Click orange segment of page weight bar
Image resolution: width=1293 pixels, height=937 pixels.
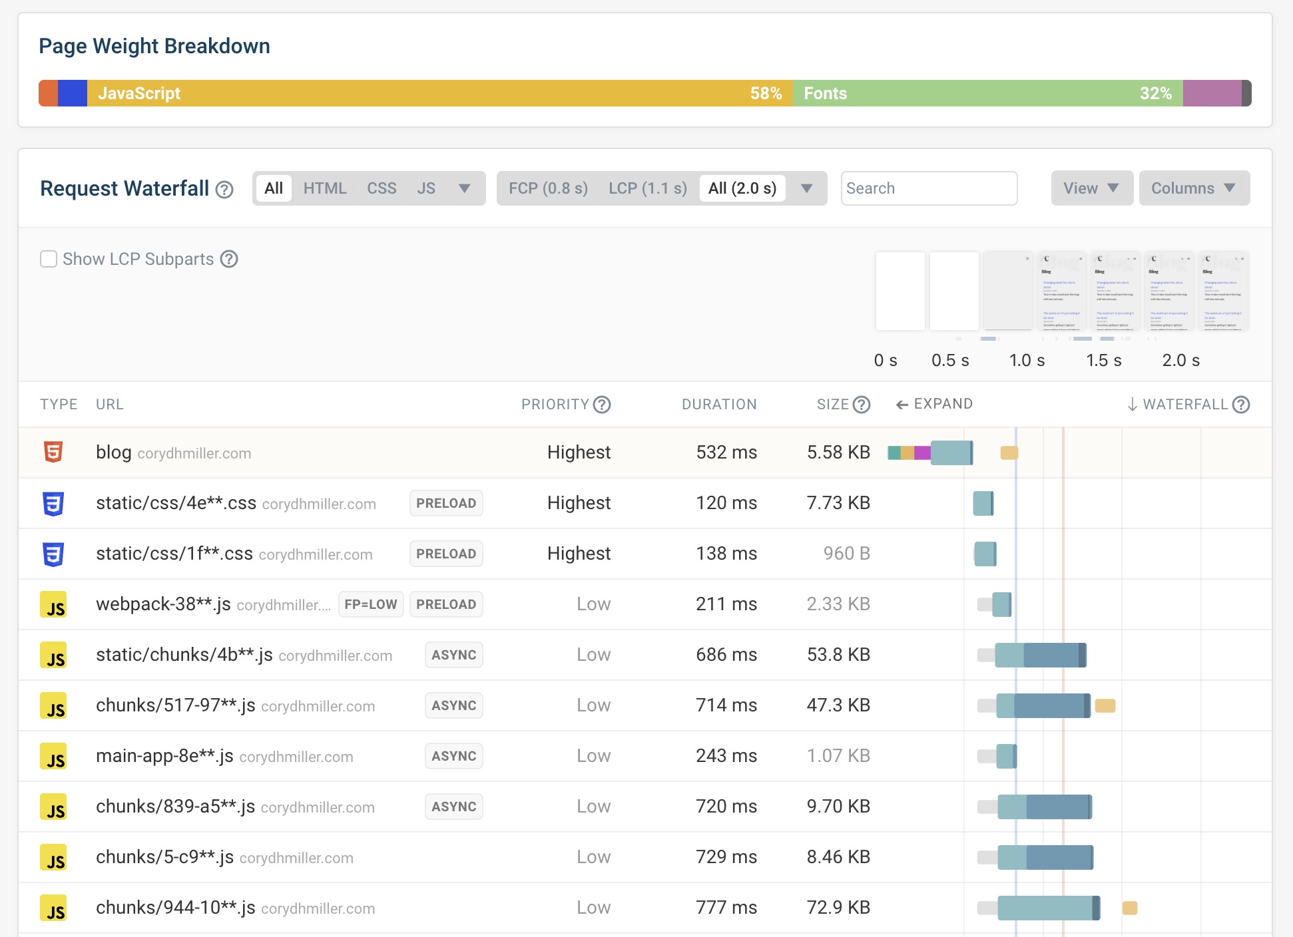pos(48,93)
